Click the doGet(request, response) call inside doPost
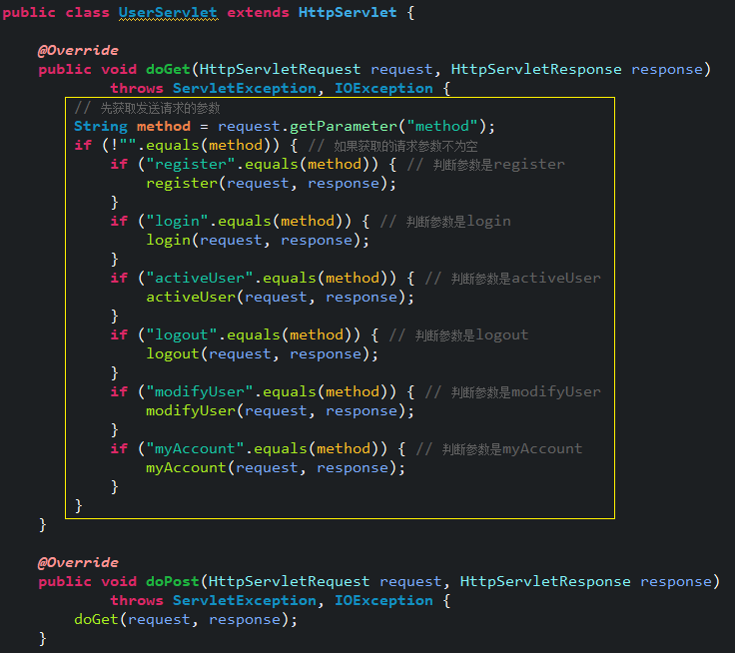The width and height of the screenshot is (735, 653). pos(186,620)
